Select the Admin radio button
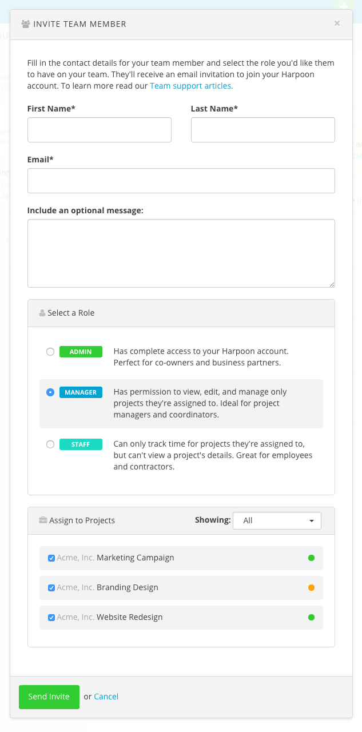This screenshot has width=362, height=732. tap(50, 352)
